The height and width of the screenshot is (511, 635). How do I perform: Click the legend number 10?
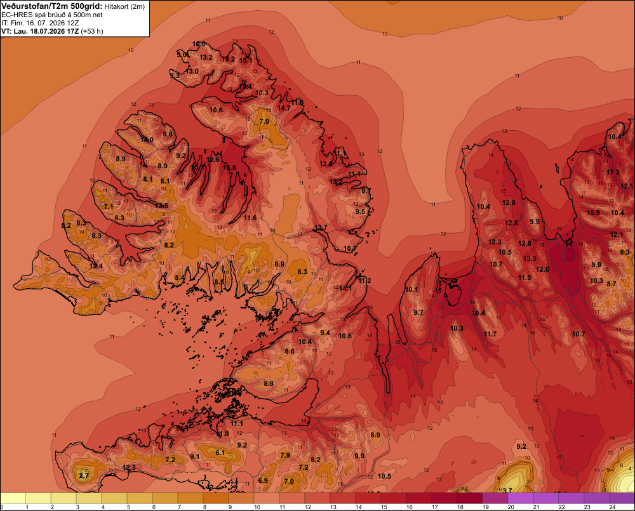[257, 507]
